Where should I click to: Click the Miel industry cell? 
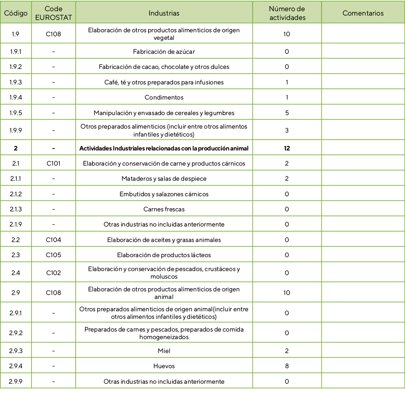click(164, 351)
